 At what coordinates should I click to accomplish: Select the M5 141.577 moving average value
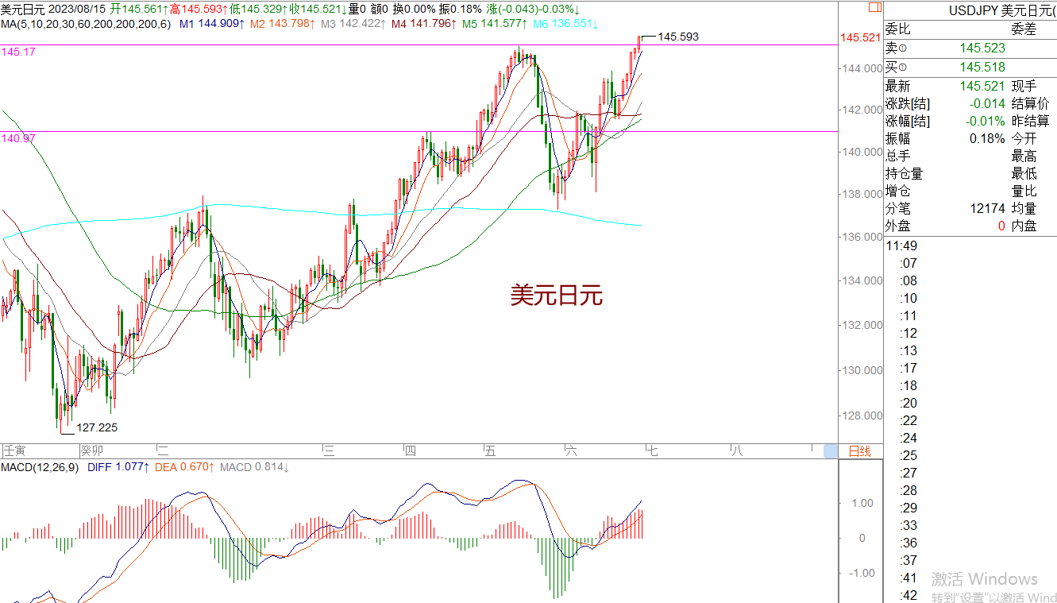(494, 24)
